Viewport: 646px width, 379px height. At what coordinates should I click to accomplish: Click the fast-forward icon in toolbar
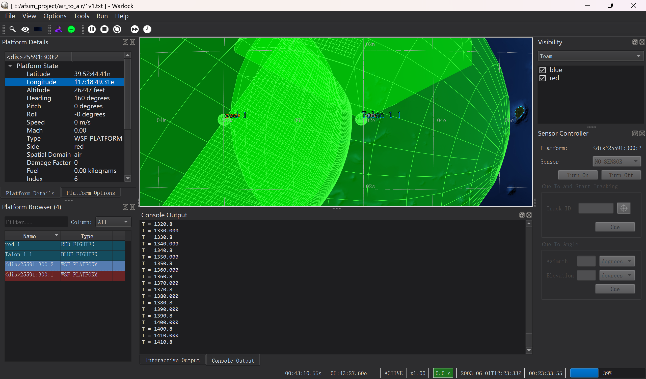pyautogui.click(x=134, y=29)
